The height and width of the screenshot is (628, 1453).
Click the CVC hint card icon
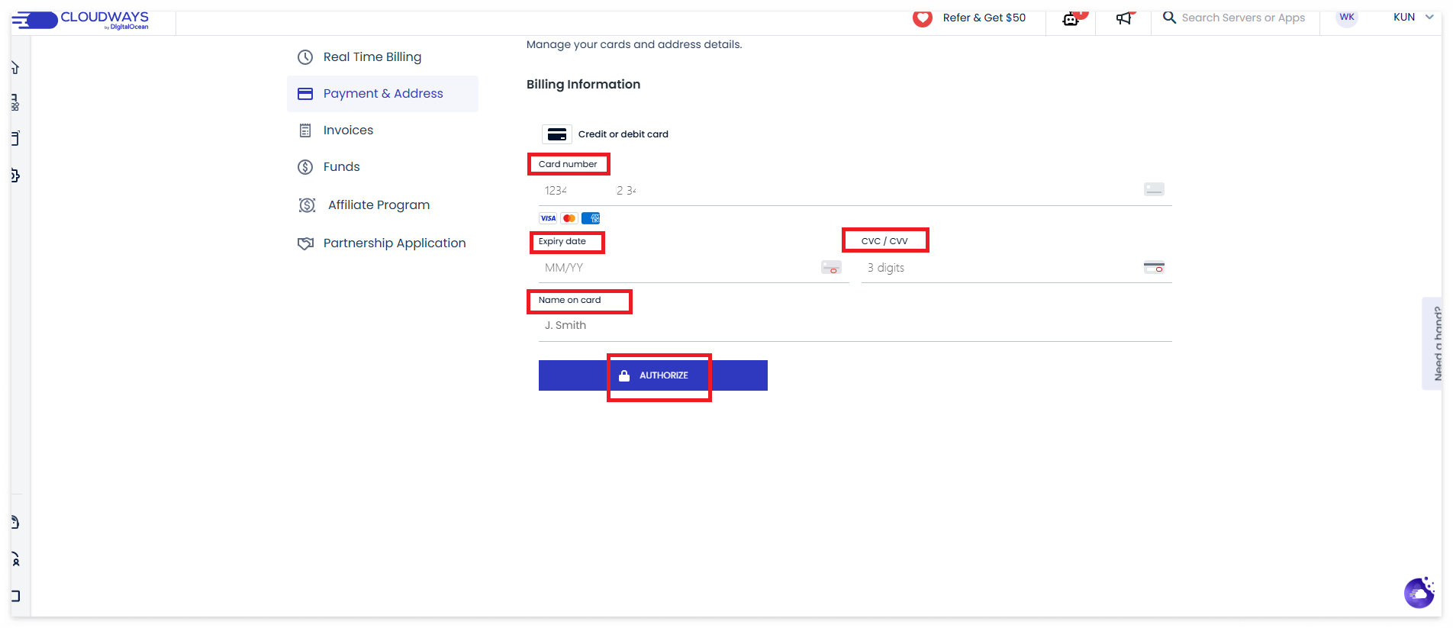click(x=1154, y=267)
